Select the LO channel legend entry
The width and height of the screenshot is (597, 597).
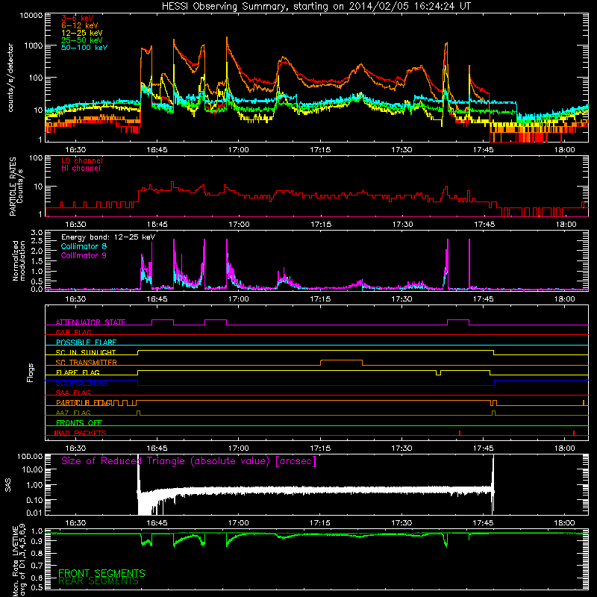click(82, 160)
